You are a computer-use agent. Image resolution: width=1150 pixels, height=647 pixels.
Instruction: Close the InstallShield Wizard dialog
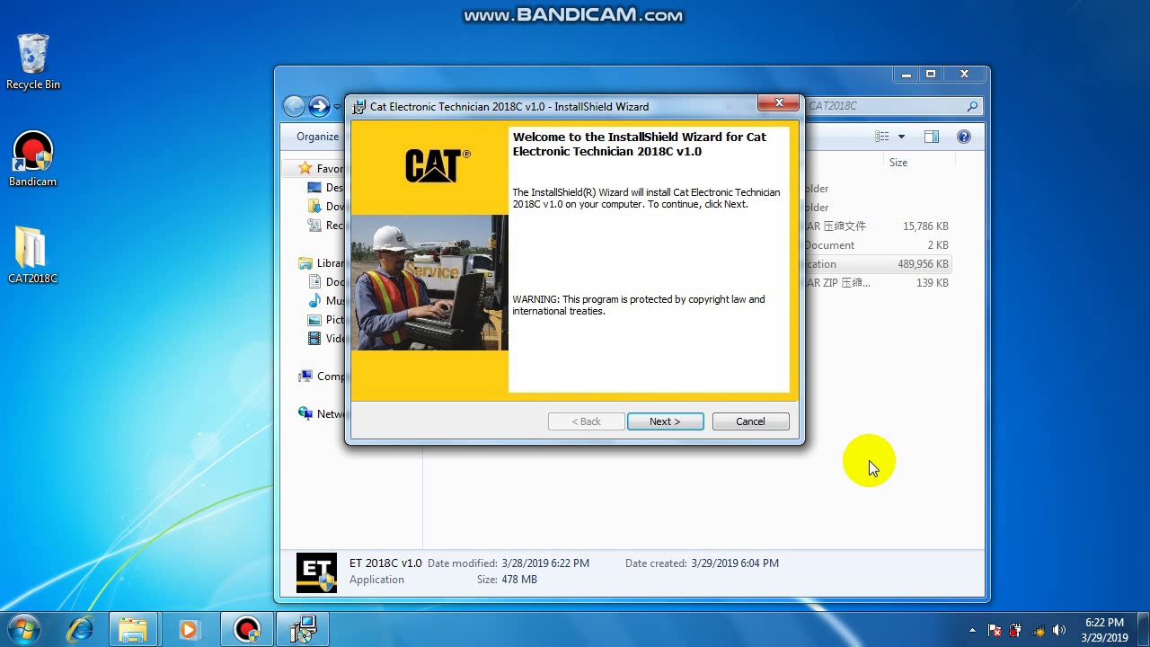779,103
